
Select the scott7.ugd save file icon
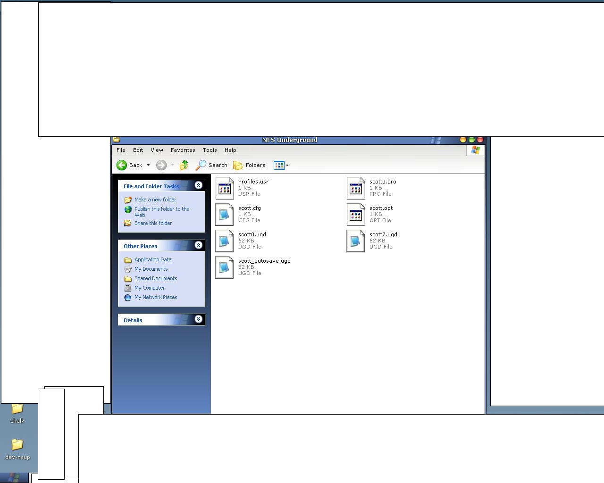tap(356, 241)
